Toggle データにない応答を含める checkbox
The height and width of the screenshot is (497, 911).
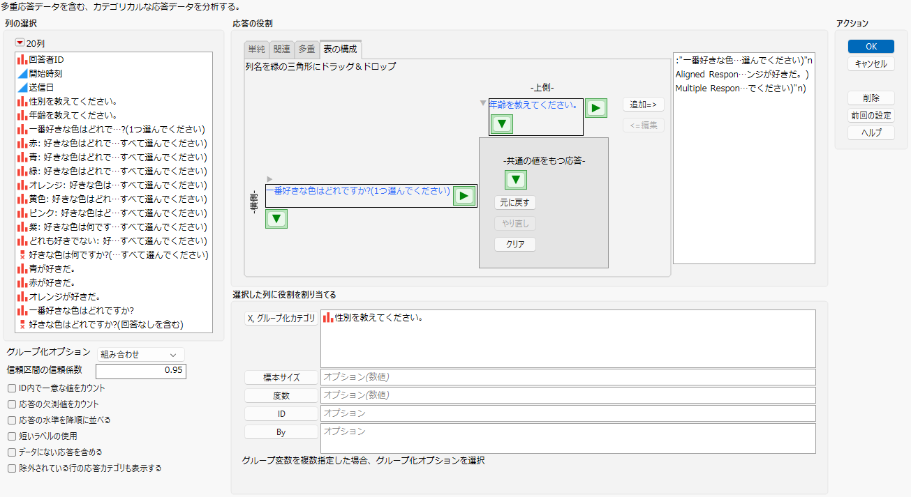[12, 452]
